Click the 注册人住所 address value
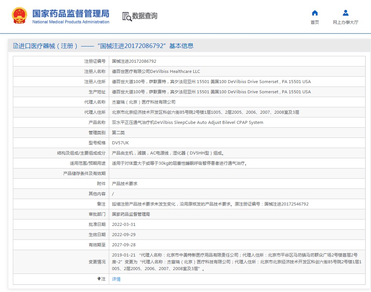Image resolution: width=371 pixels, height=292 pixels. (x=211, y=82)
